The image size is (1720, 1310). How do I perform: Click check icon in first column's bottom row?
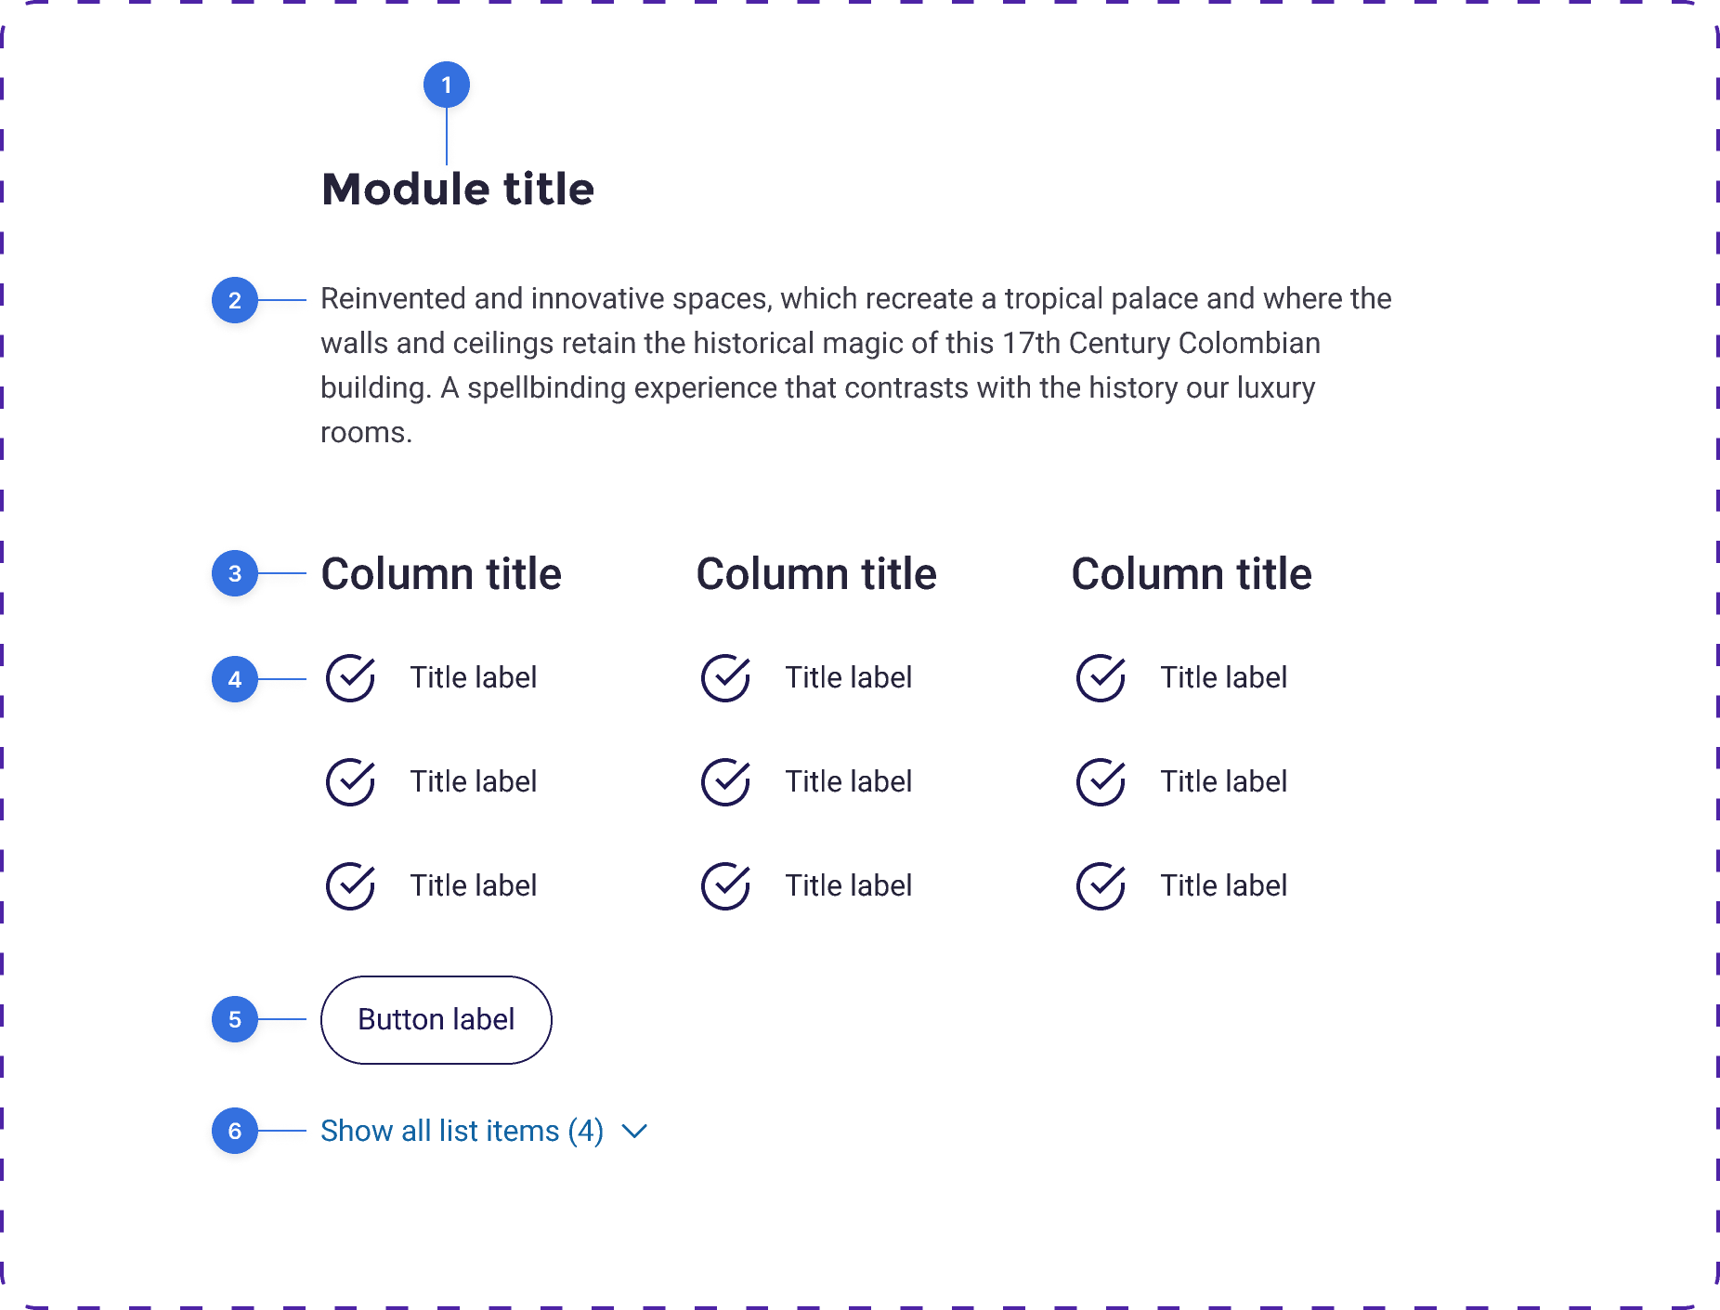tap(350, 886)
